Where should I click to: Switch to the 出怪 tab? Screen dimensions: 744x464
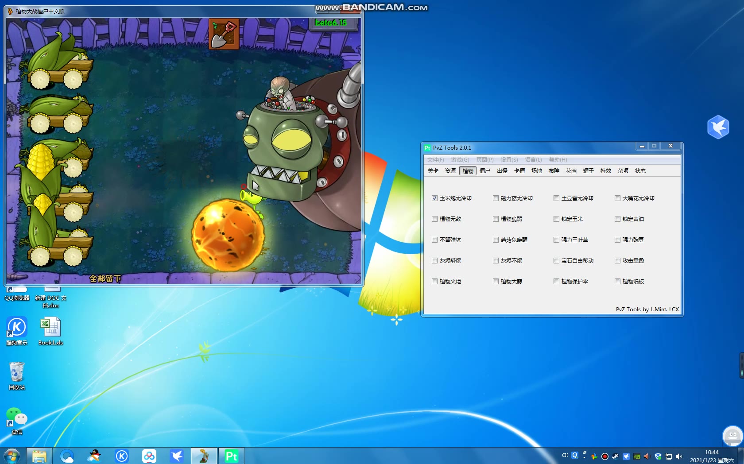[502, 171]
